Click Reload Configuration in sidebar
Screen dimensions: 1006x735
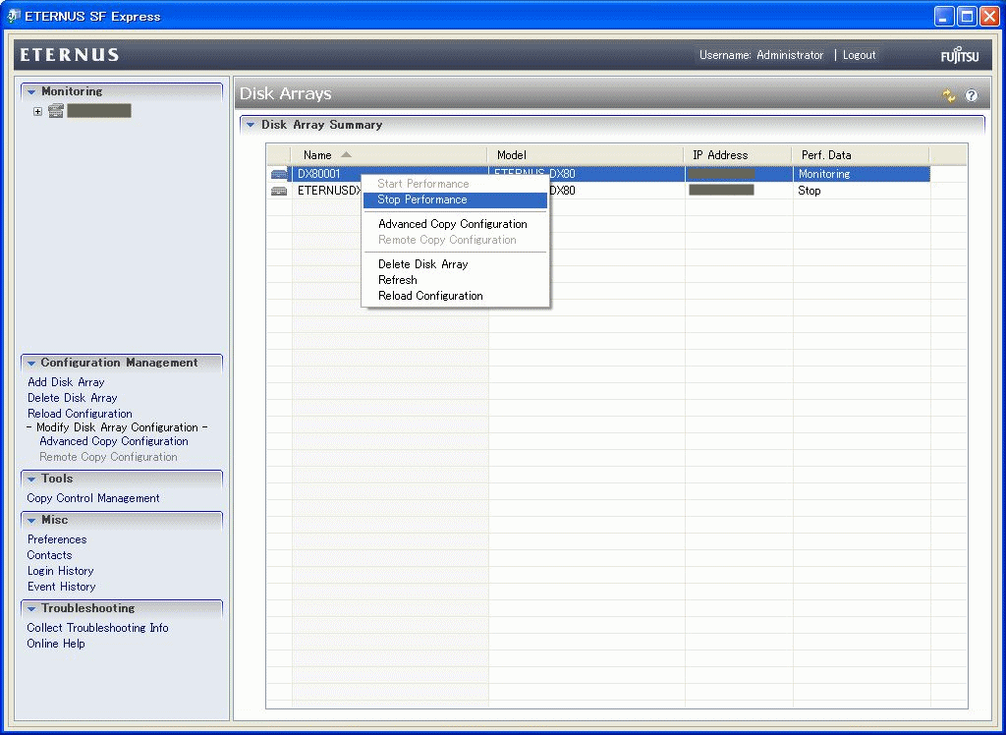point(80,414)
